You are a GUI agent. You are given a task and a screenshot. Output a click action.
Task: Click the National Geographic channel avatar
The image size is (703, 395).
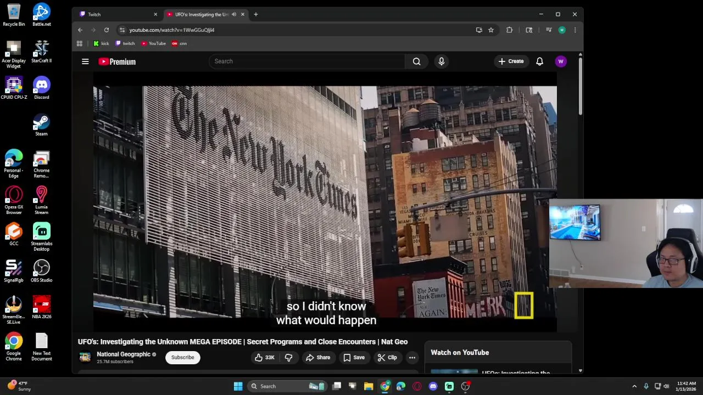[x=85, y=357]
